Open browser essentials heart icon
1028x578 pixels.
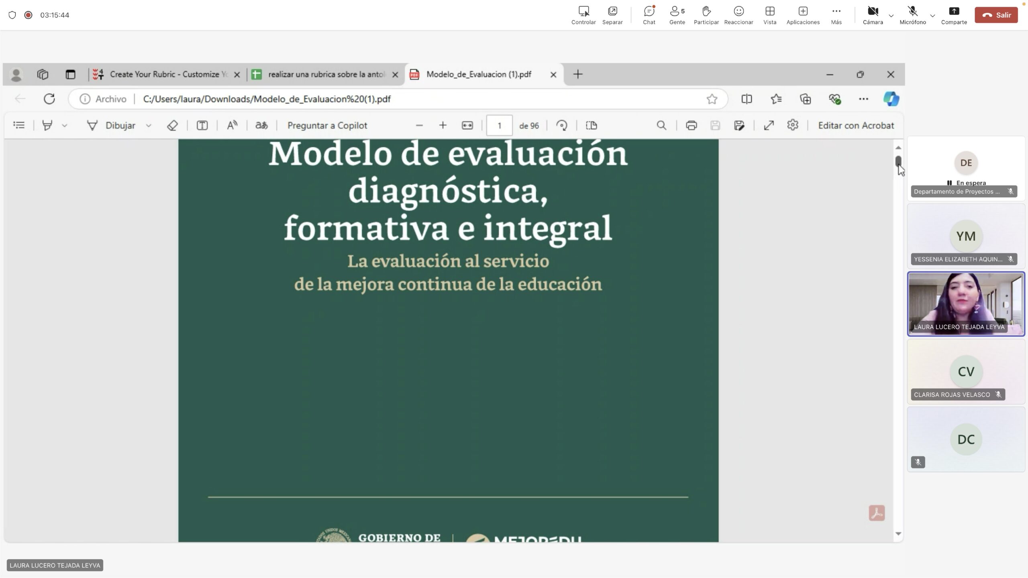click(834, 99)
